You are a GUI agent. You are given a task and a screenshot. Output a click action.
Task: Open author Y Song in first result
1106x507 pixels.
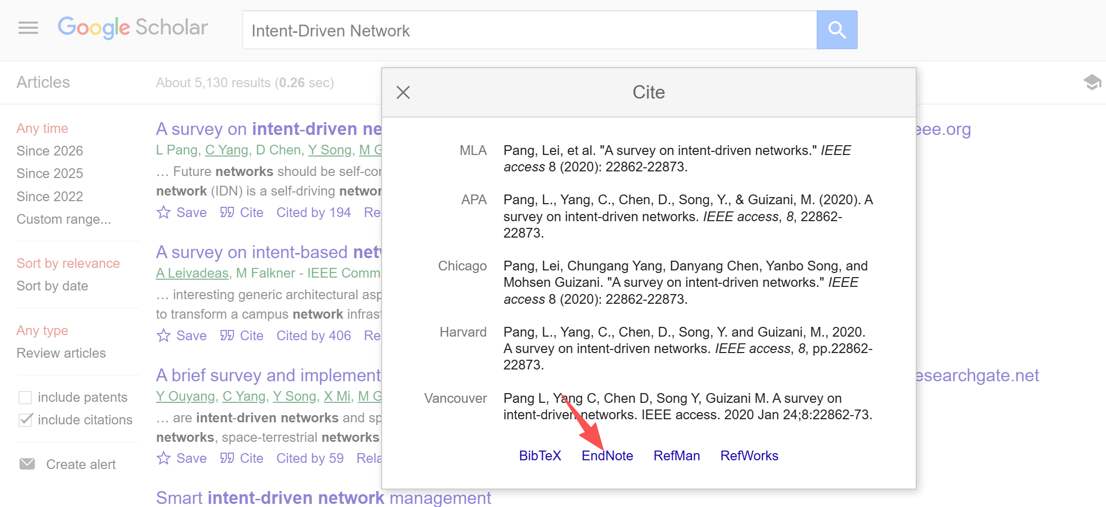(329, 150)
